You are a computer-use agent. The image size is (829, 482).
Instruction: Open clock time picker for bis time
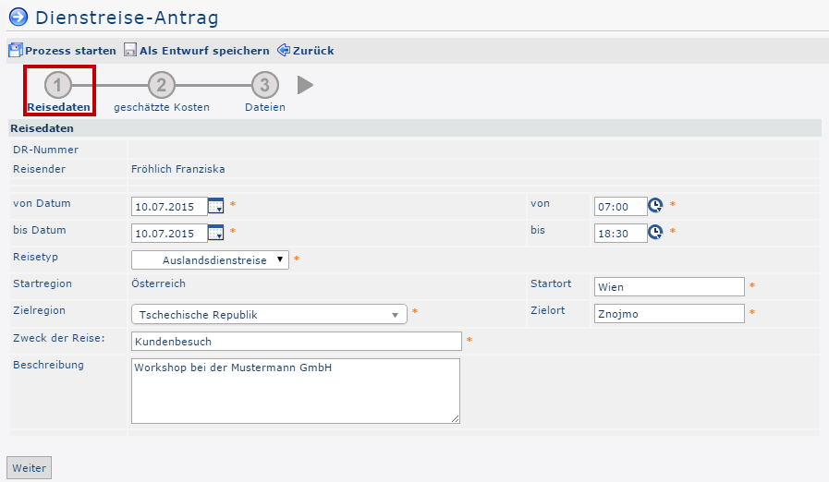pos(655,233)
